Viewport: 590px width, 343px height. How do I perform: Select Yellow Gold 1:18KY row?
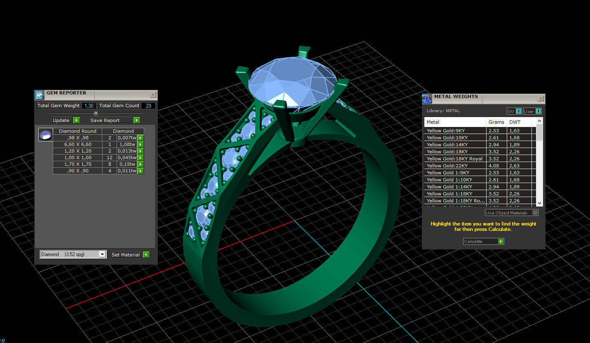click(480, 194)
